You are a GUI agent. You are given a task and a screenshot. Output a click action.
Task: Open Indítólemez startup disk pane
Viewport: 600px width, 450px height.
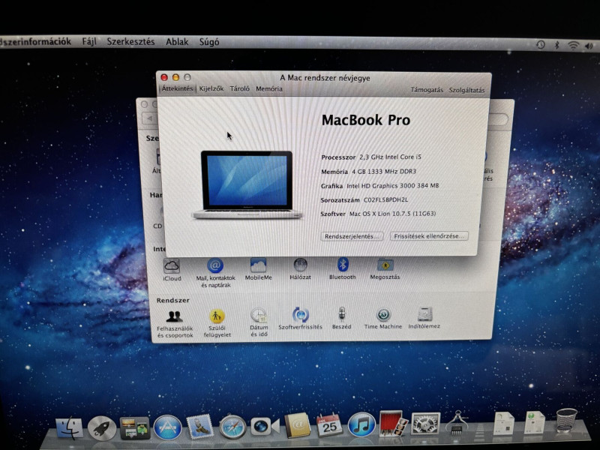click(x=424, y=318)
